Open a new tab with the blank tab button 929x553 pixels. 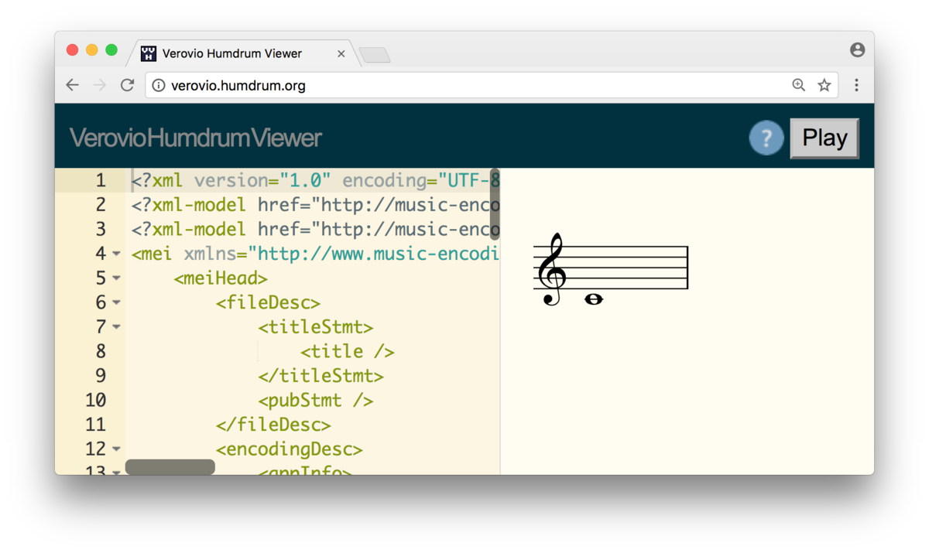click(x=375, y=55)
